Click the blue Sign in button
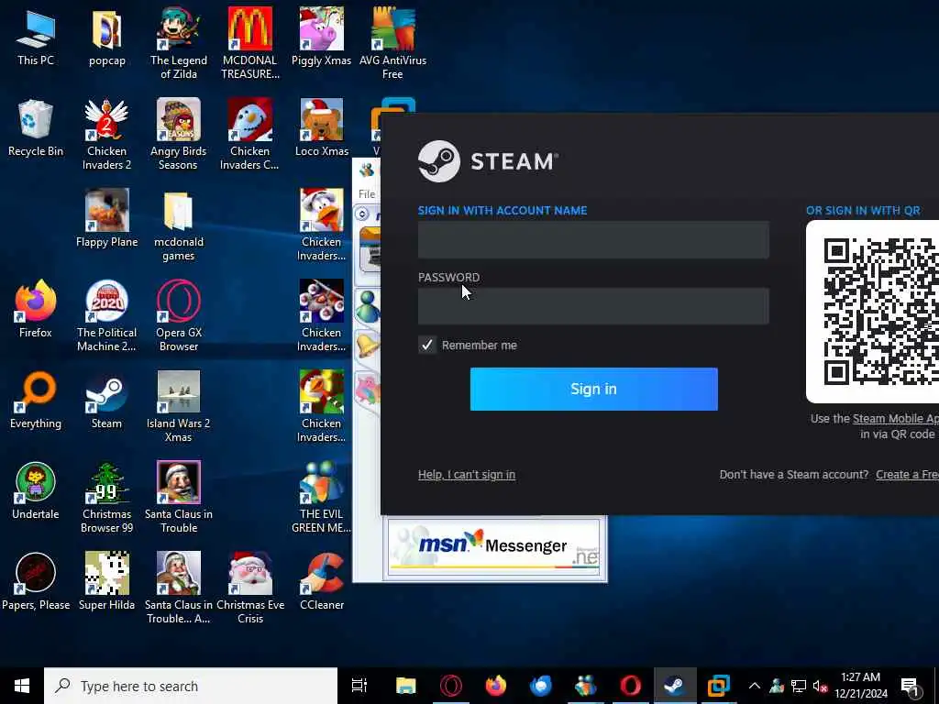Screen dimensions: 939x704 coord(593,389)
